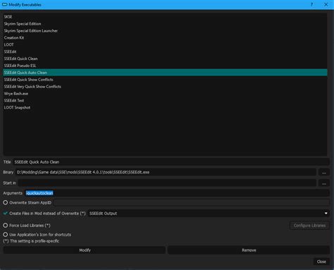Select SKSE in executables list
This screenshot has width=334, height=270.
click(x=165, y=17)
